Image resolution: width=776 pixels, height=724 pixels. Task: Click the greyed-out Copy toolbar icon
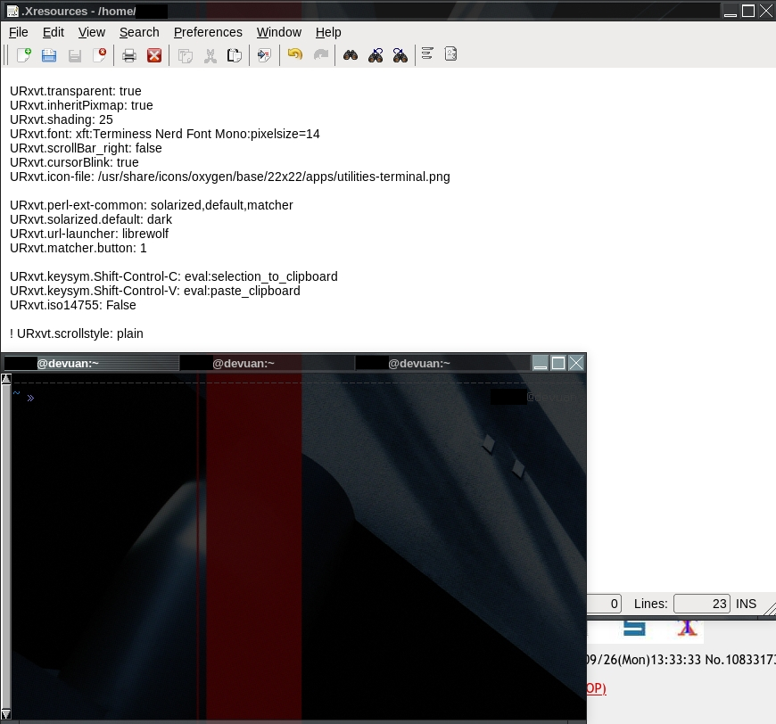click(186, 55)
